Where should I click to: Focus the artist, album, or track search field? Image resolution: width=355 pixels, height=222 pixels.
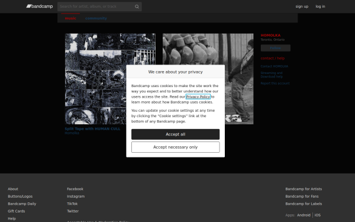99,7
